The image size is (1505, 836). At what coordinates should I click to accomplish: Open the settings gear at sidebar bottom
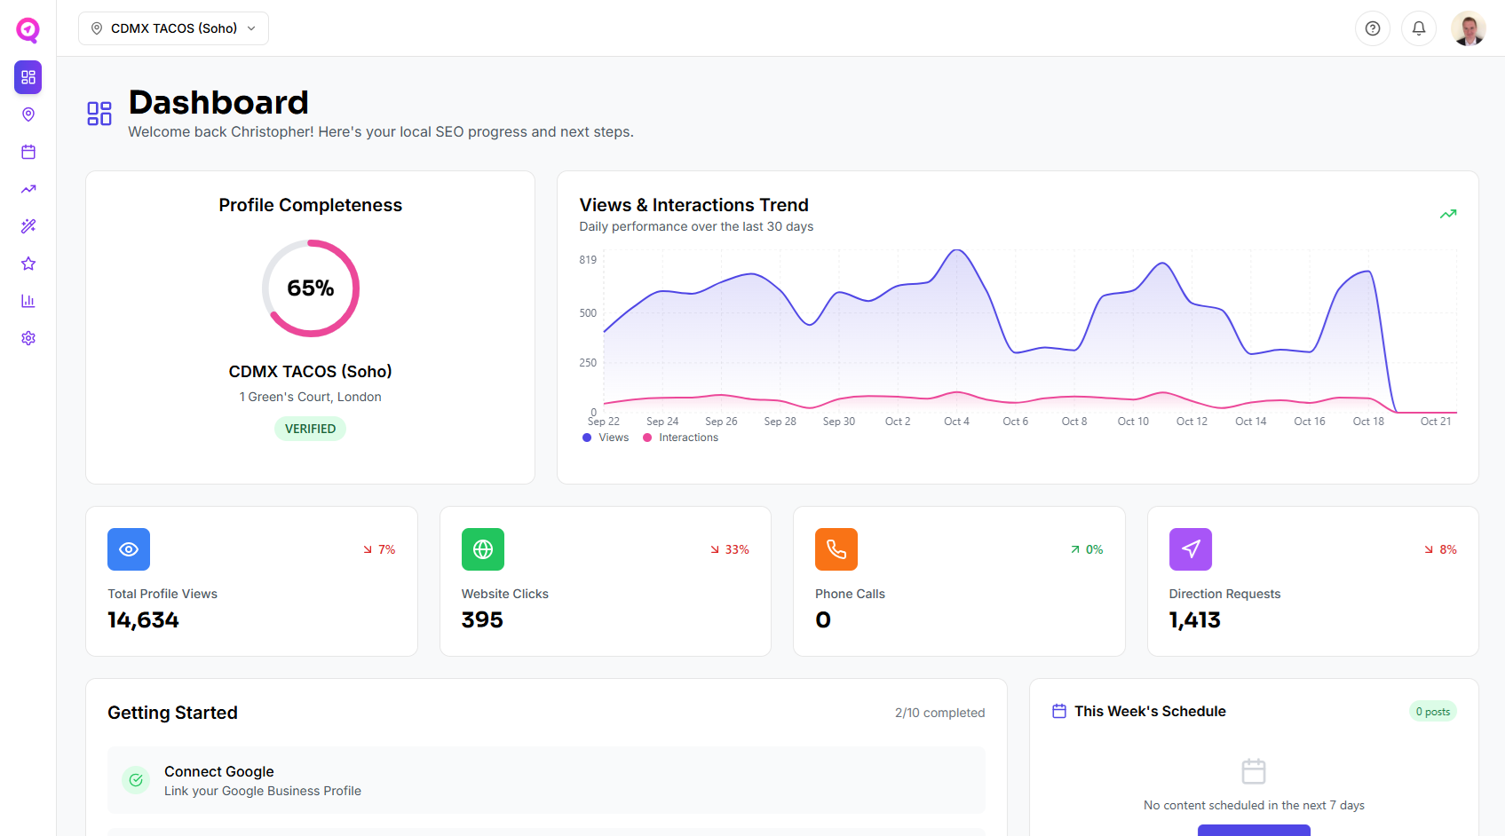click(x=28, y=338)
